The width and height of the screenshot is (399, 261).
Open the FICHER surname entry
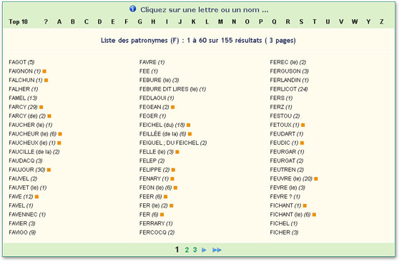[284, 232]
